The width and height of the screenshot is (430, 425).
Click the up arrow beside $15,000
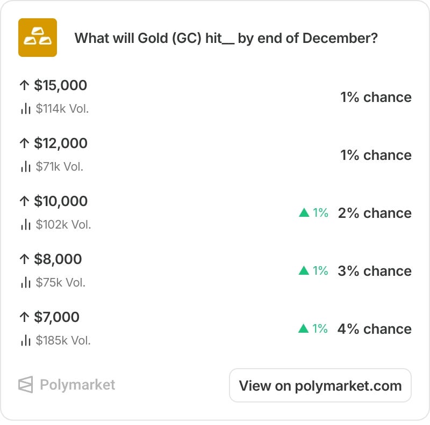coord(24,85)
